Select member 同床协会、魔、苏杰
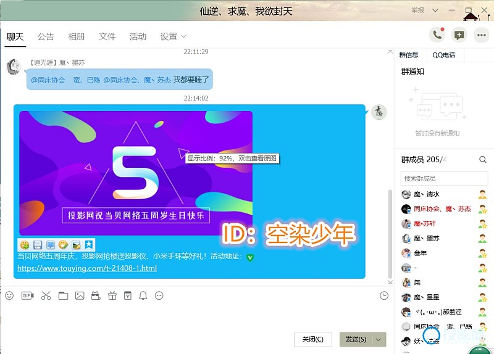 click(444, 209)
